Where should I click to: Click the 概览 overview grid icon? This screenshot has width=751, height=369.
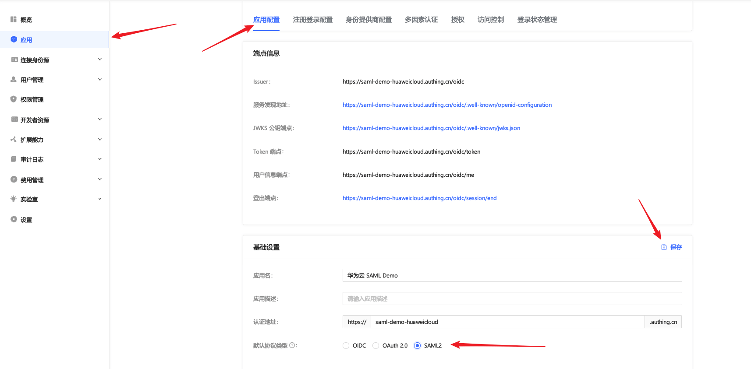(x=14, y=20)
